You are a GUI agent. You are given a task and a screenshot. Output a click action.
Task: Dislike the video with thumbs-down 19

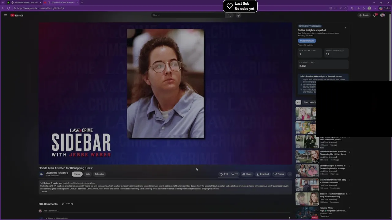(235, 174)
